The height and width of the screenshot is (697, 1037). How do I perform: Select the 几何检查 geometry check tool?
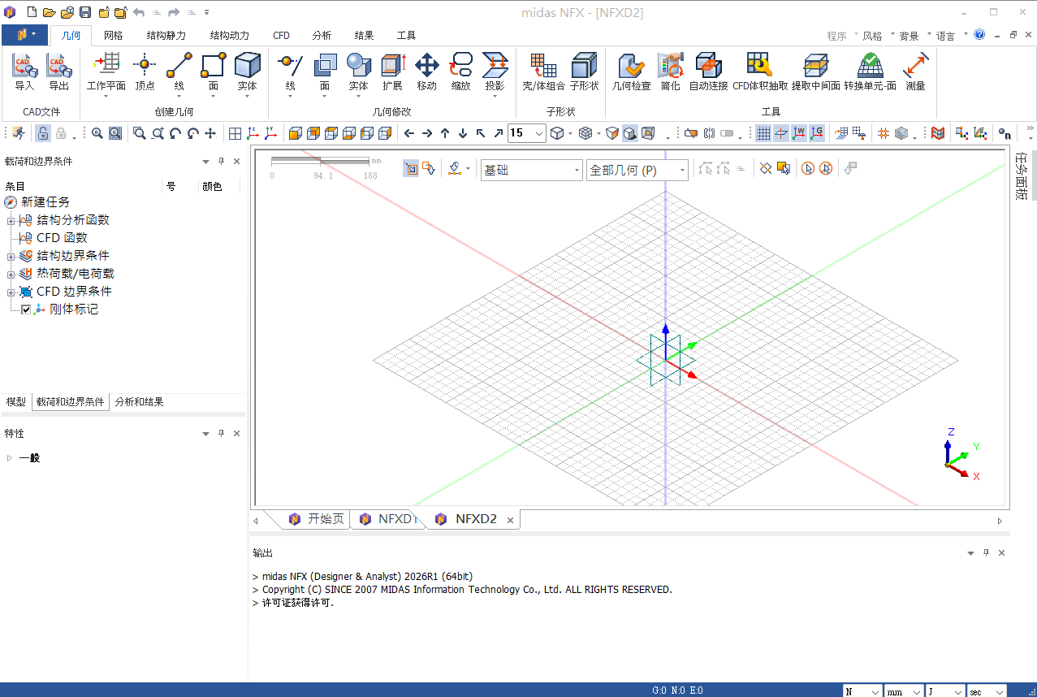[631, 66]
